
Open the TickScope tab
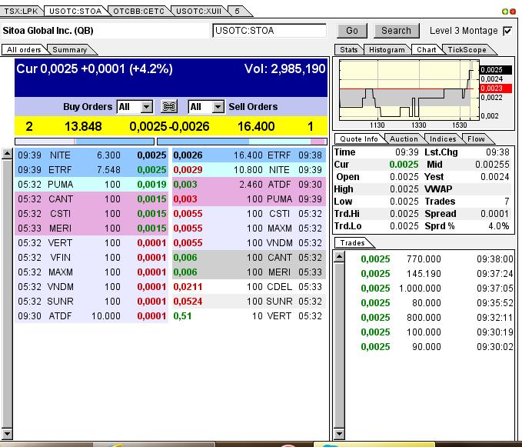pos(467,50)
